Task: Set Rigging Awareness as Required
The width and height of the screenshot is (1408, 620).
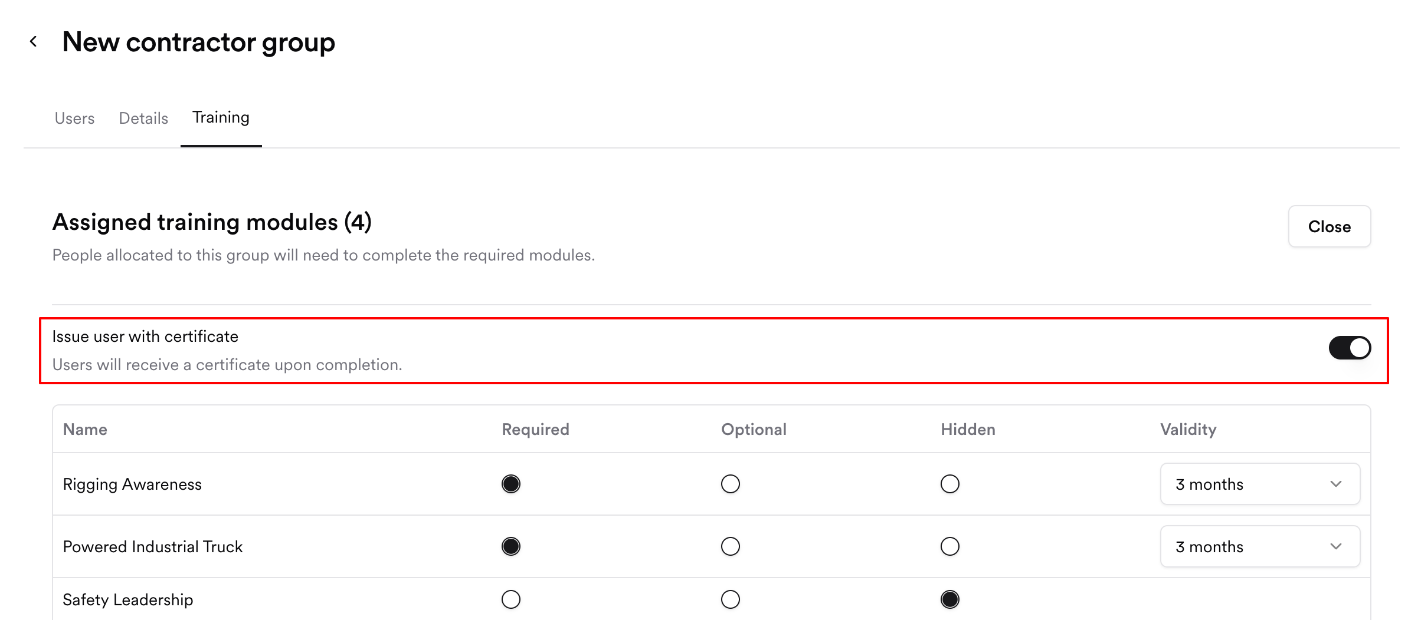Action: tap(511, 484)
